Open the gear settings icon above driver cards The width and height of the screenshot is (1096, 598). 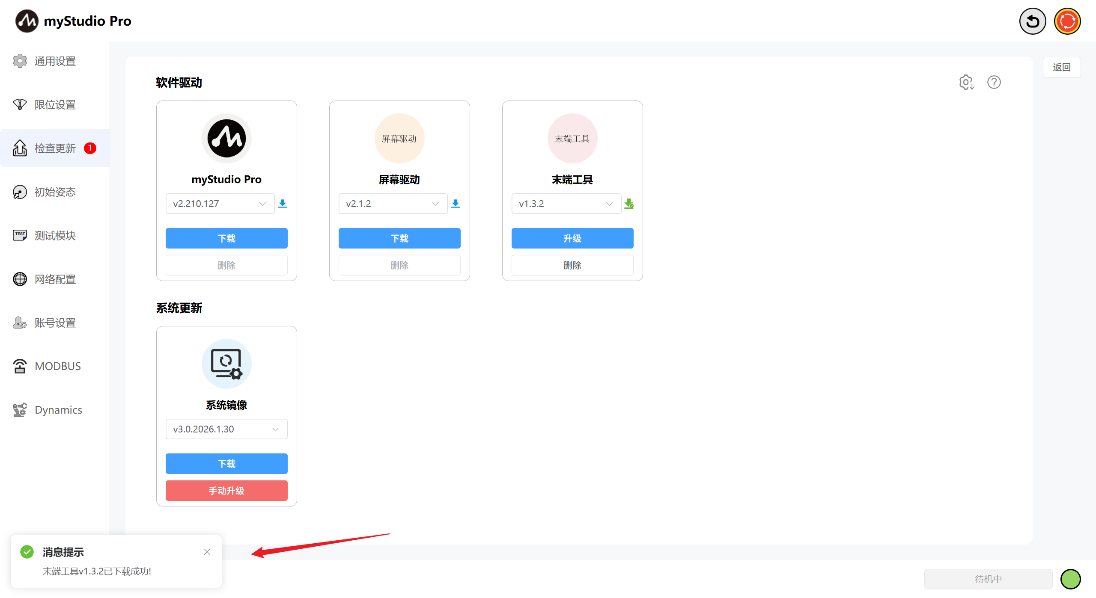click(x=966, y=82)
